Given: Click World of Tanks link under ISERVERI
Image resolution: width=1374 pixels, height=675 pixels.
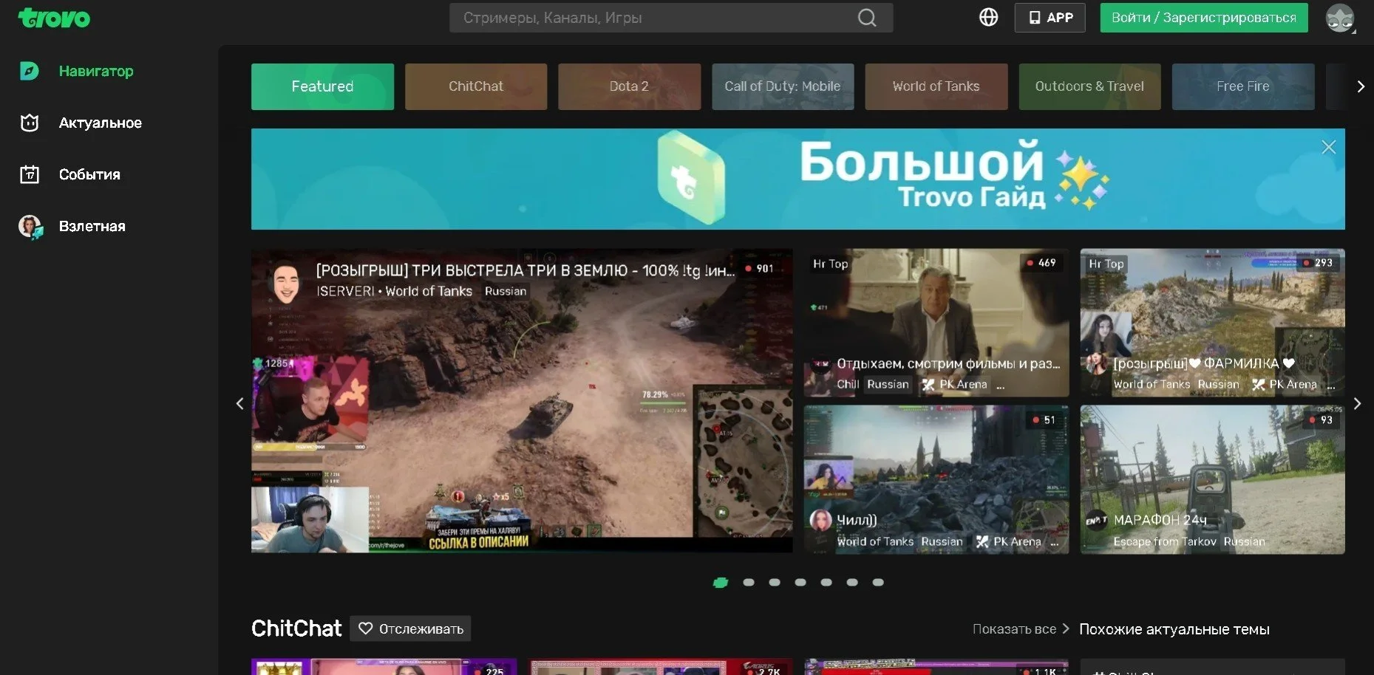Looking at the screenshot, I should (x=429, y=291).
